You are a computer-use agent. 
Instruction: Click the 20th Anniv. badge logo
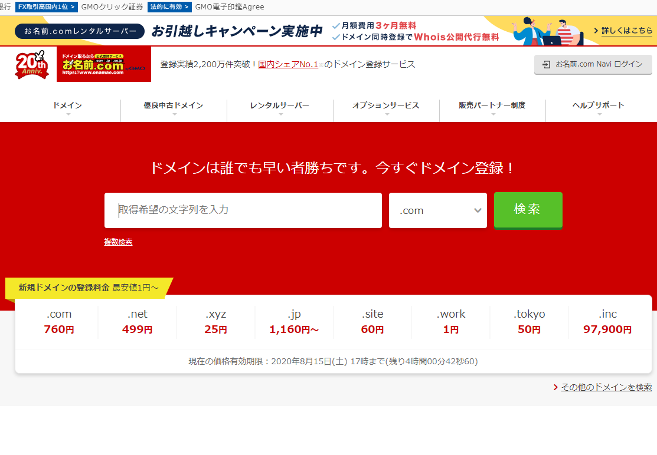(32, 65)
